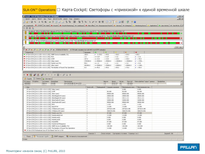The image size is (205, 154).
Task: Click the traffic light icon for IPSLA CALIBRATION
Action: point(26,32)
